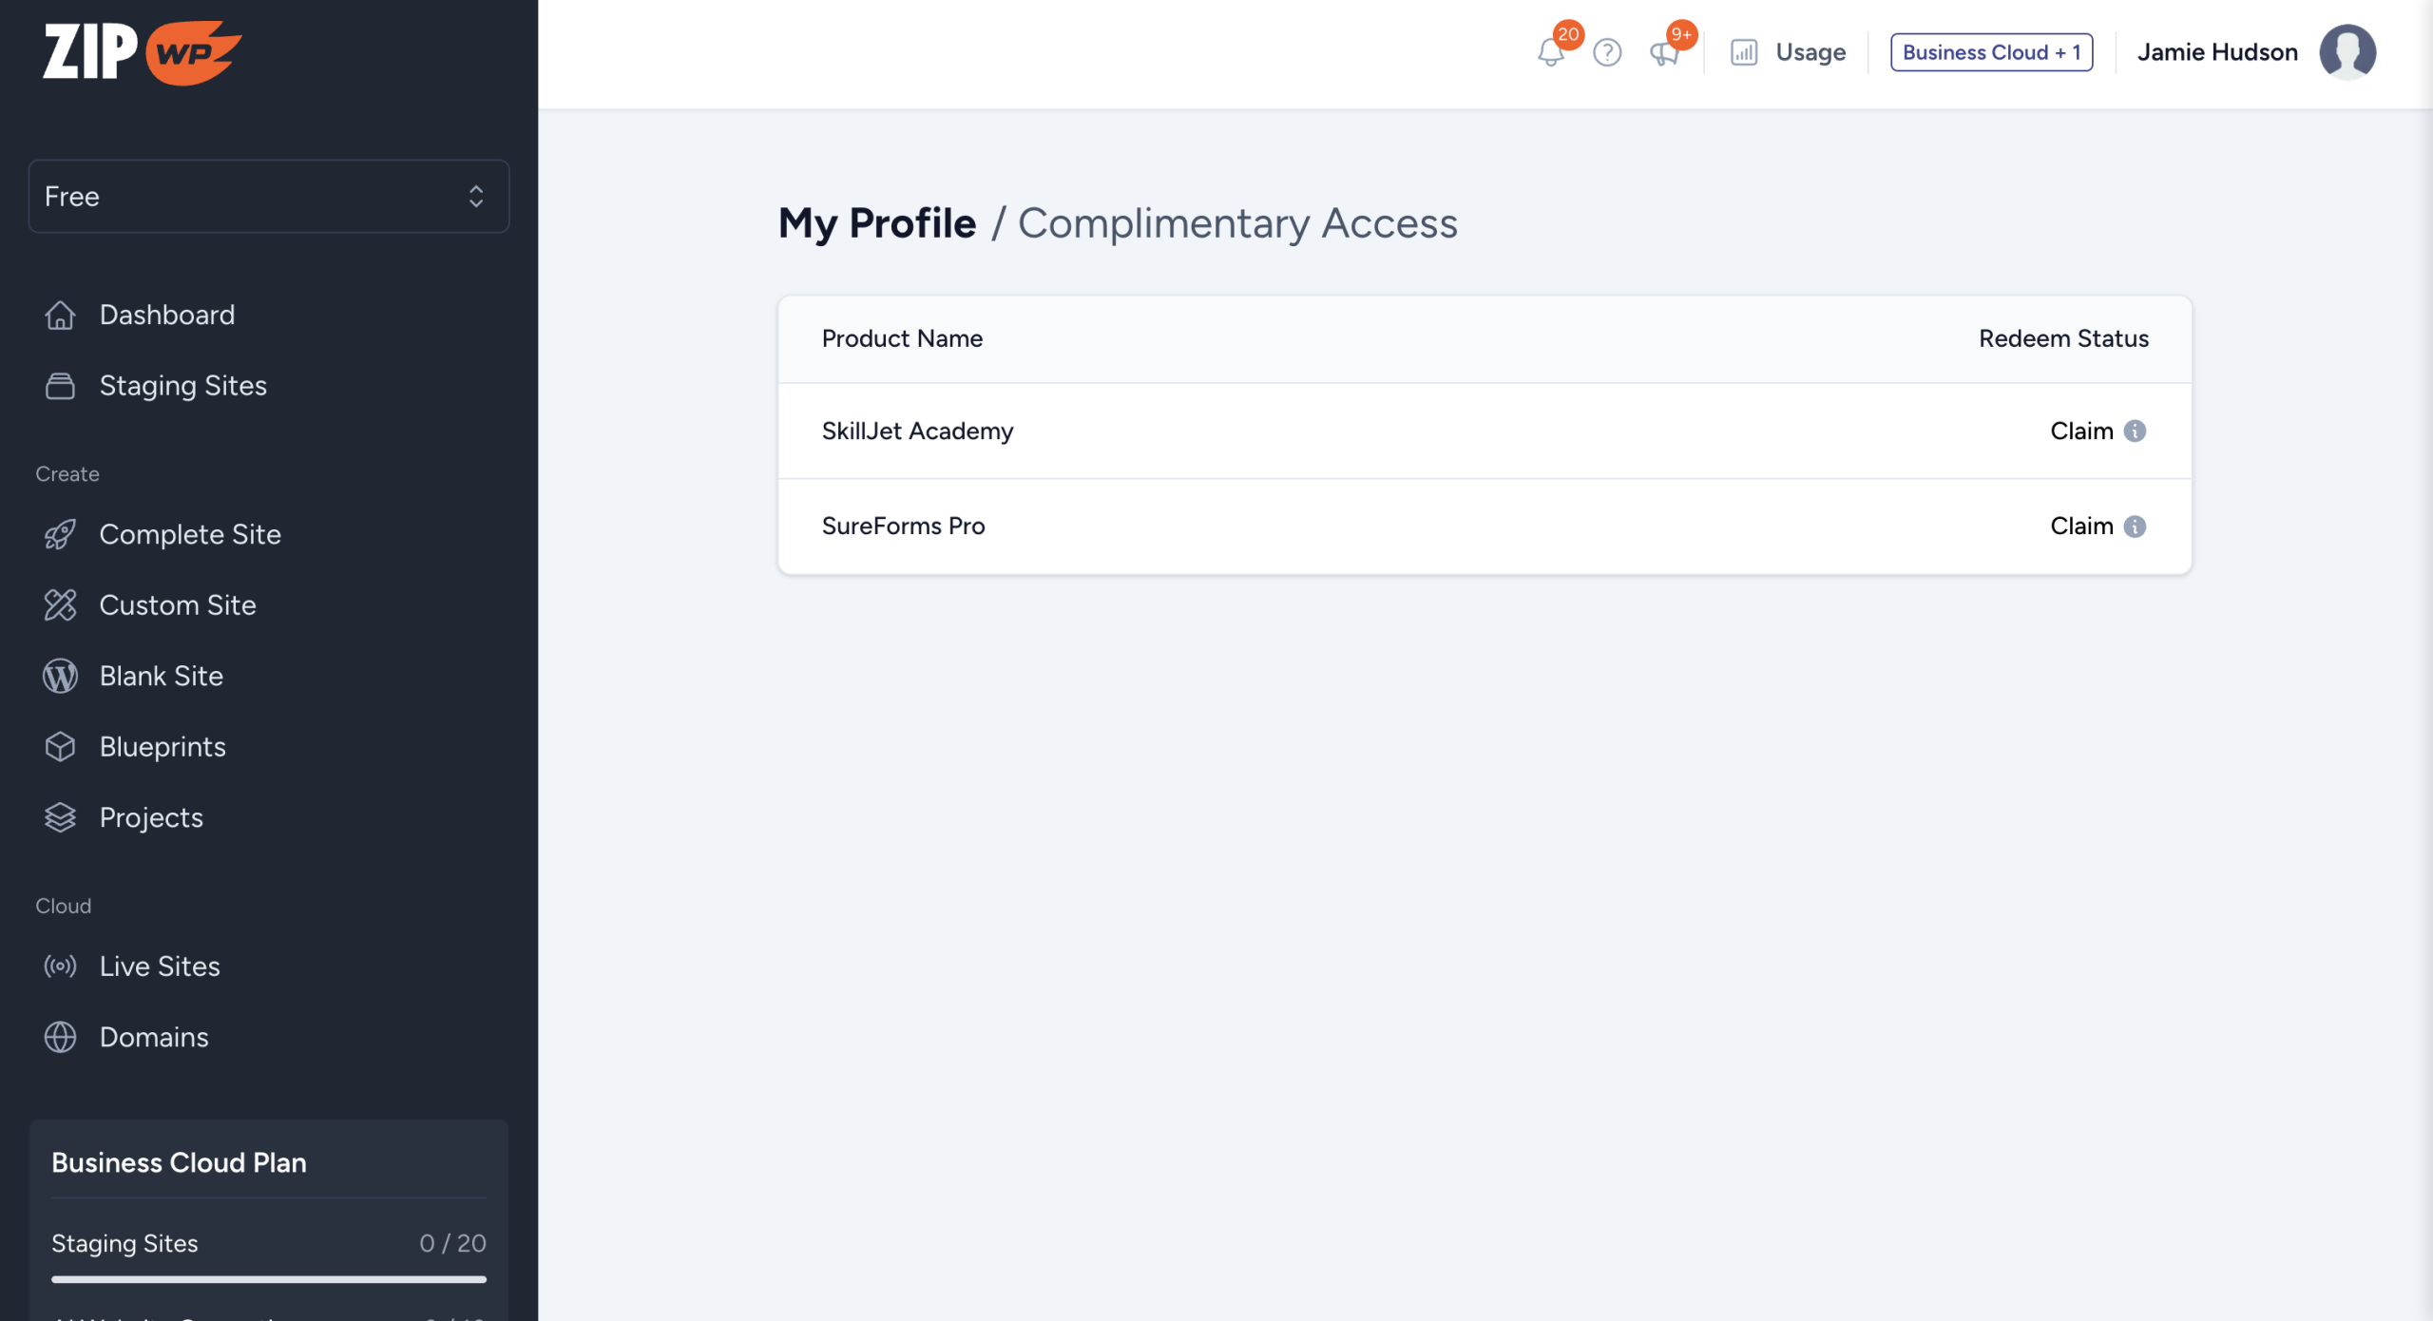Click the Blank Site WordPress icon
Screen dimensions: 2433x1321
click(60, 676)
